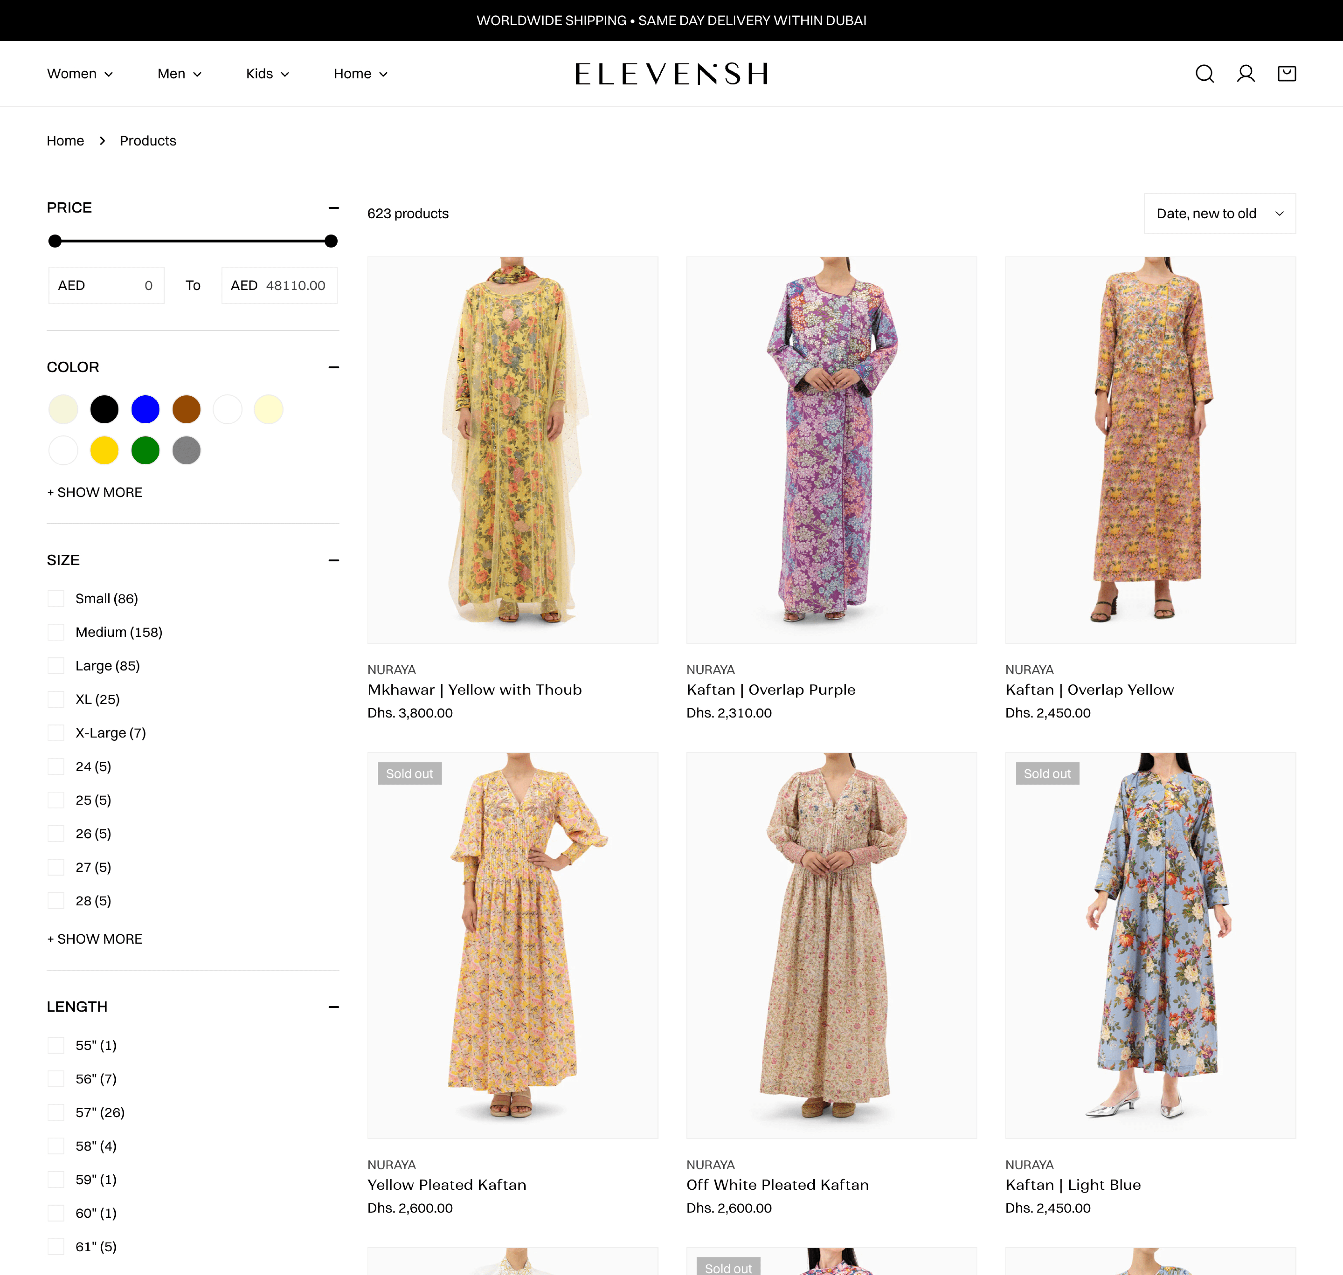The image size is (1343, 1275).
Task: Collapse the Size filter section
Action: [x=333, y=560]
